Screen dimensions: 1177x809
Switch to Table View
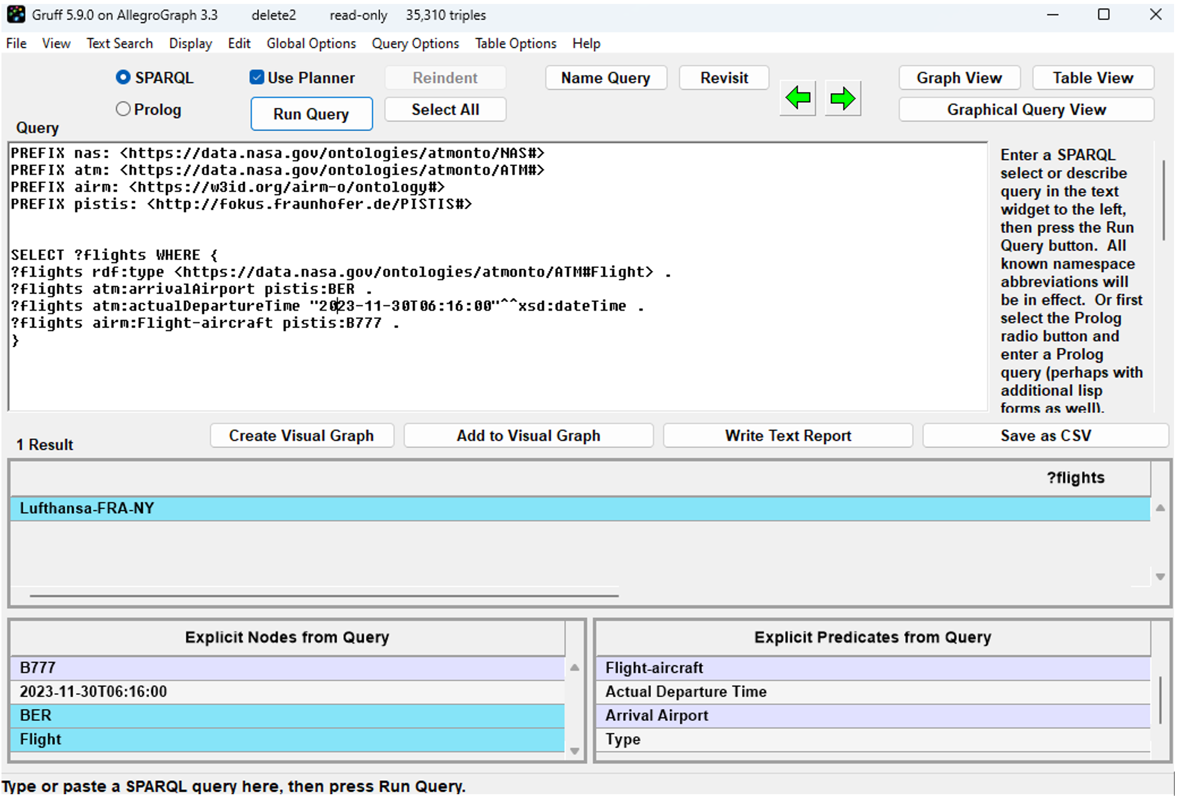(1093, 77)
